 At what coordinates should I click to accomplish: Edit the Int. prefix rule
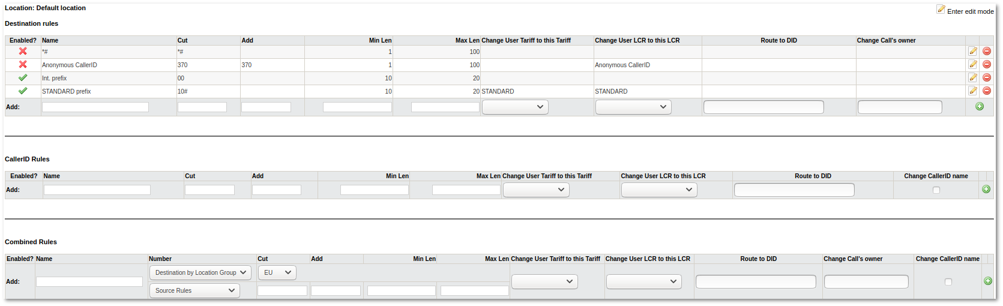[x=972, y=78]
